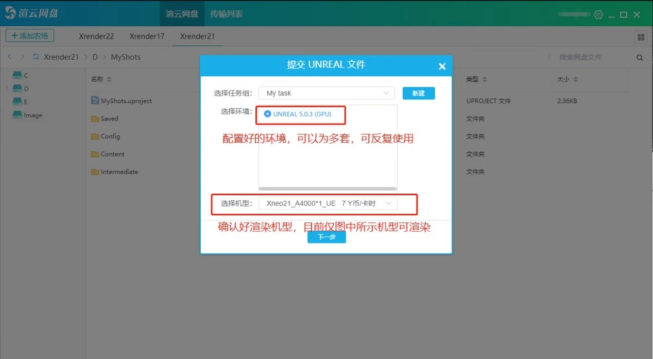The height and width of the screenshot is (359, 653).
Task: Open the Xrender21 farm tab
Action: [197, 37]
